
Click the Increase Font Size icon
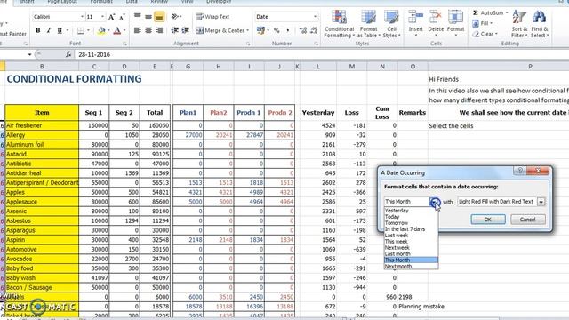coord(112,17)
